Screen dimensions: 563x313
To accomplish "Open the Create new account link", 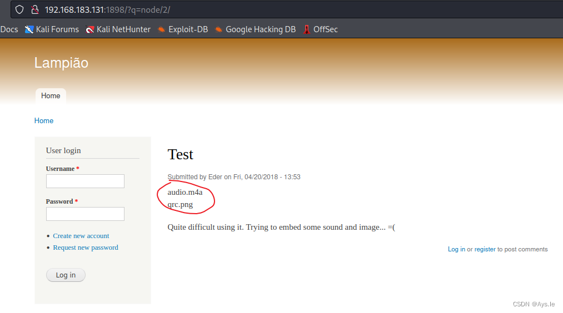I will point(81,236).
